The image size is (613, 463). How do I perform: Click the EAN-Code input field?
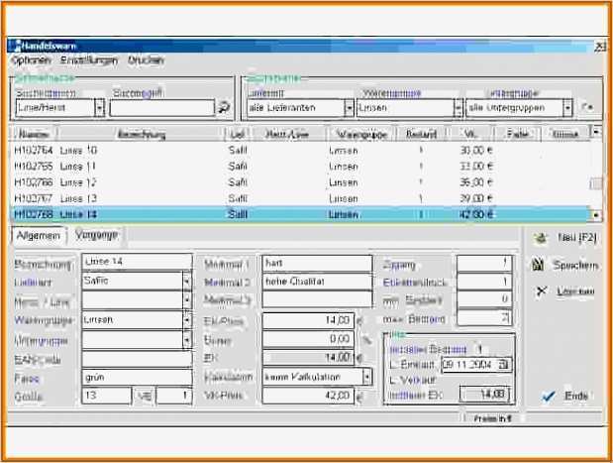coord(137,359)
